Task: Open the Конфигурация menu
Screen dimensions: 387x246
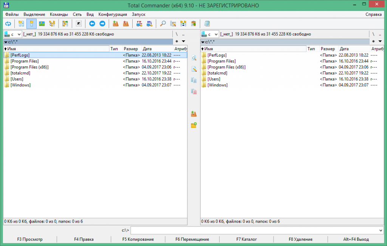Action: (113, 14)
